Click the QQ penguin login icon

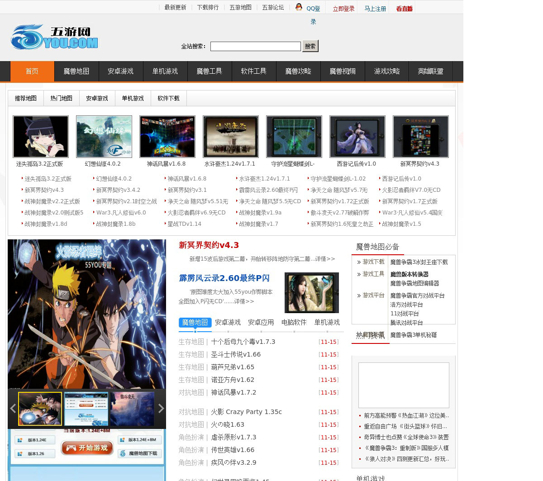[299, 7]
